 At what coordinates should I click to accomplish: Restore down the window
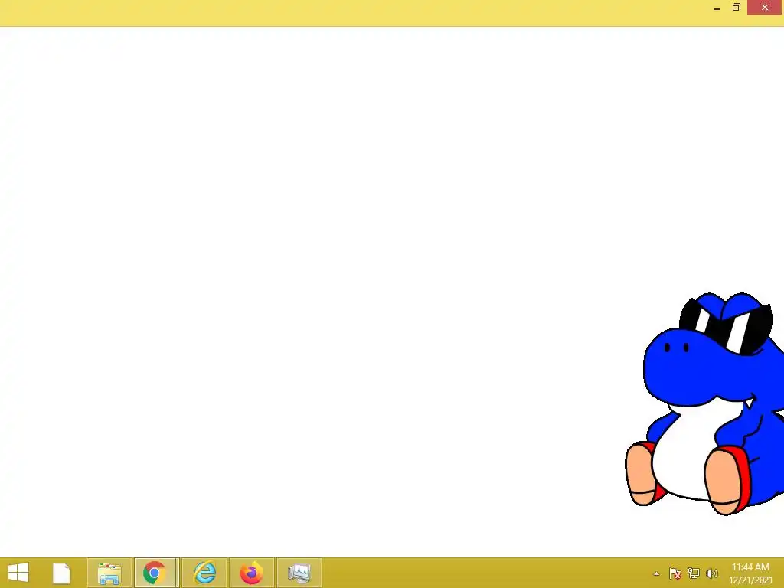736,7
